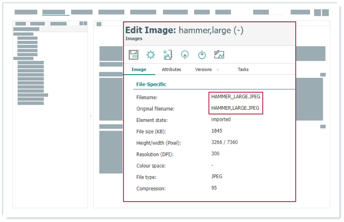344x222 pixels.
Task: Click the file size value 1845
Action: click(217, 131)
